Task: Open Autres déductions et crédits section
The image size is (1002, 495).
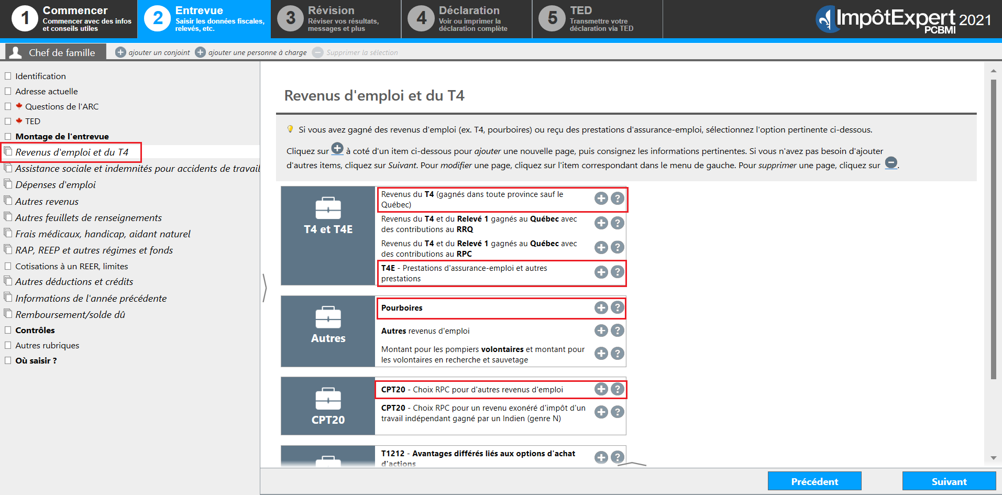Action: [74, 282]
